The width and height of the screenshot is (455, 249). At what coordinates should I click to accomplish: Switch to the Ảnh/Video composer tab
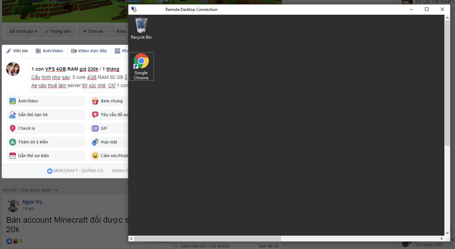tap(49, 51)
